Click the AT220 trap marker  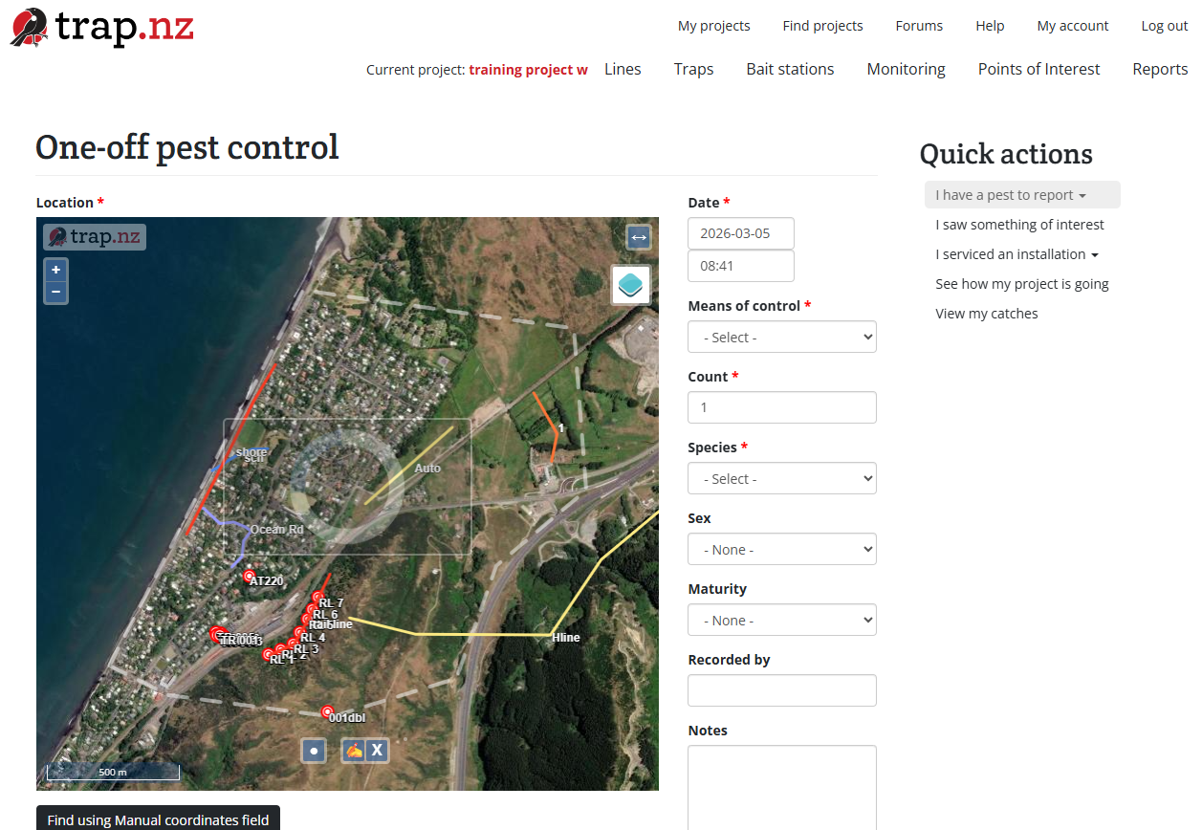(250, 576)
